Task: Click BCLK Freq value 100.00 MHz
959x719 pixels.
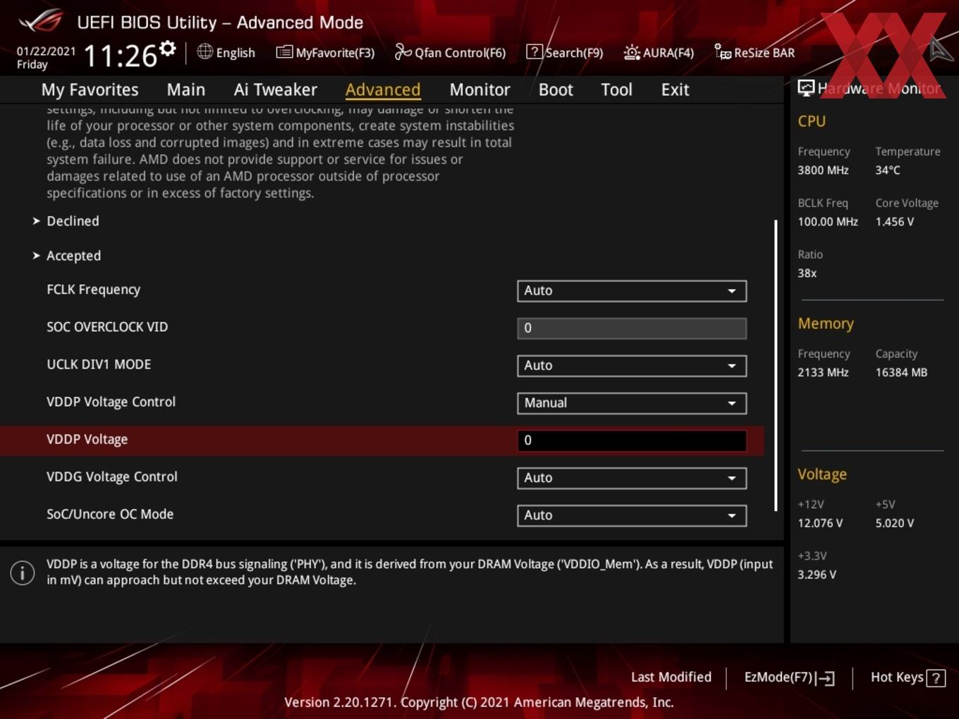Action: (x=828, y=221)
